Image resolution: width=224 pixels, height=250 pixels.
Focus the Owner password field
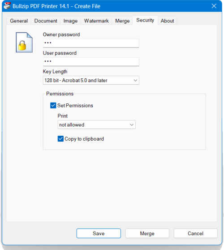(x=91, y=43)
